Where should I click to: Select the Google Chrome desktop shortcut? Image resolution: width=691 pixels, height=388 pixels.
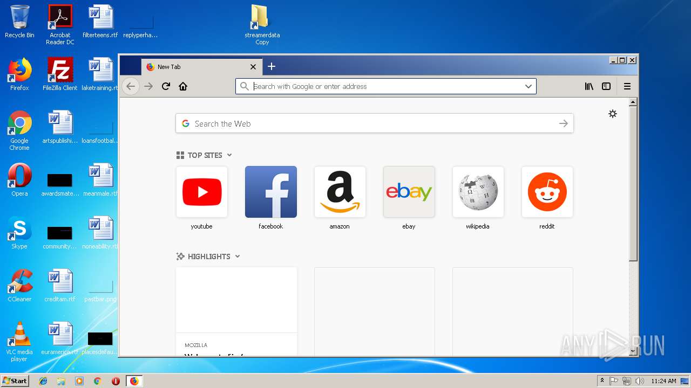tap(19, 131)
